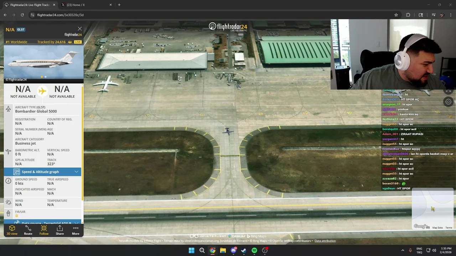Show hidden system tray icons
456x256 pixels.
[x=403, y=250]
